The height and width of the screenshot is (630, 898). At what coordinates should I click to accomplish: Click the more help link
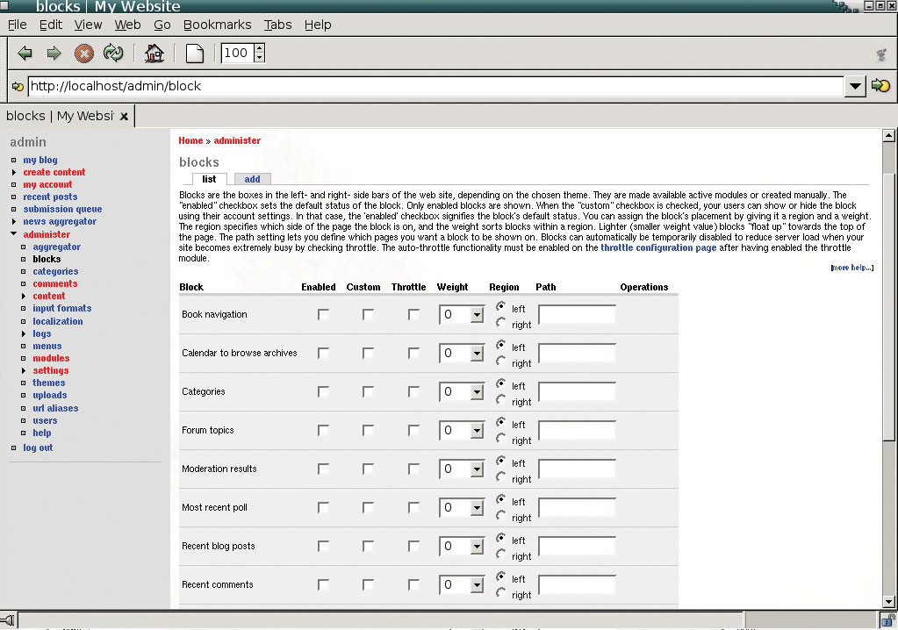(x=852, y=268)
